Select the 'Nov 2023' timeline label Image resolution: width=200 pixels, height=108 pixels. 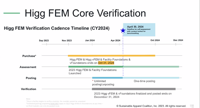(67, 41)
